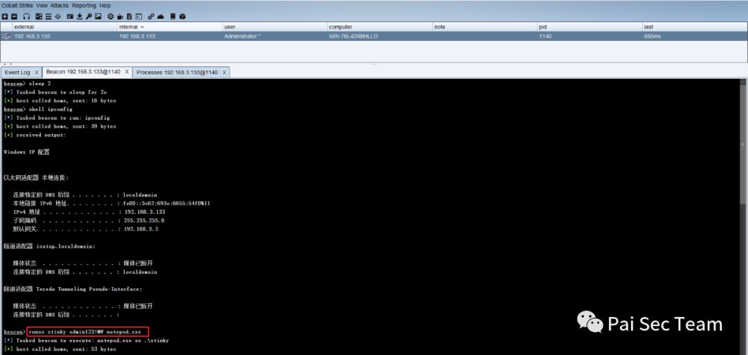The height and width of the screenshot is (355, 748).
Task: Click the 'isatap.localdomain' adapter line
Action: [x=50, y=246]
